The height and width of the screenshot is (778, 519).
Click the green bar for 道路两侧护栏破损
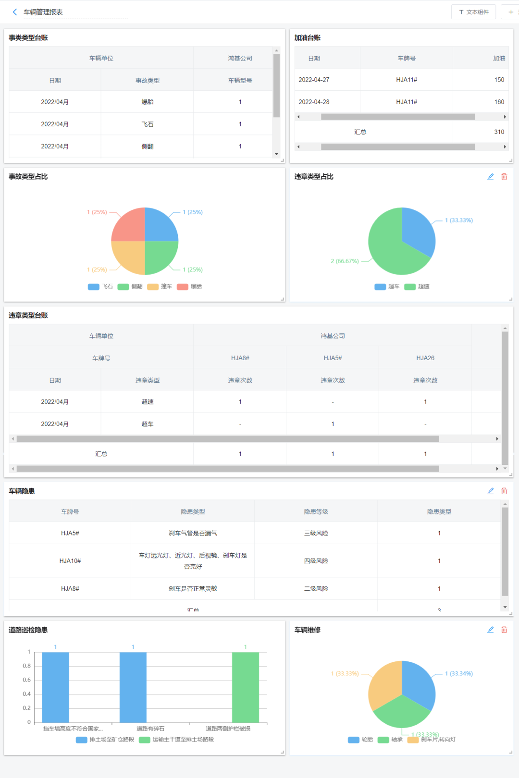click(245, 687)
